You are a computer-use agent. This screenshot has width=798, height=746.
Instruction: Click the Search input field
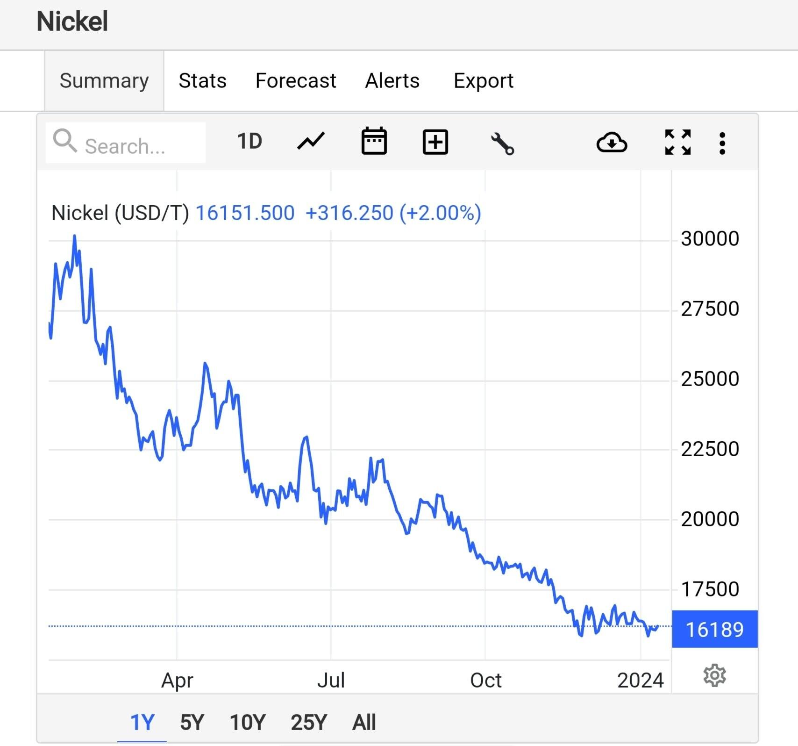pyautogui.click(x=135, y=146)
